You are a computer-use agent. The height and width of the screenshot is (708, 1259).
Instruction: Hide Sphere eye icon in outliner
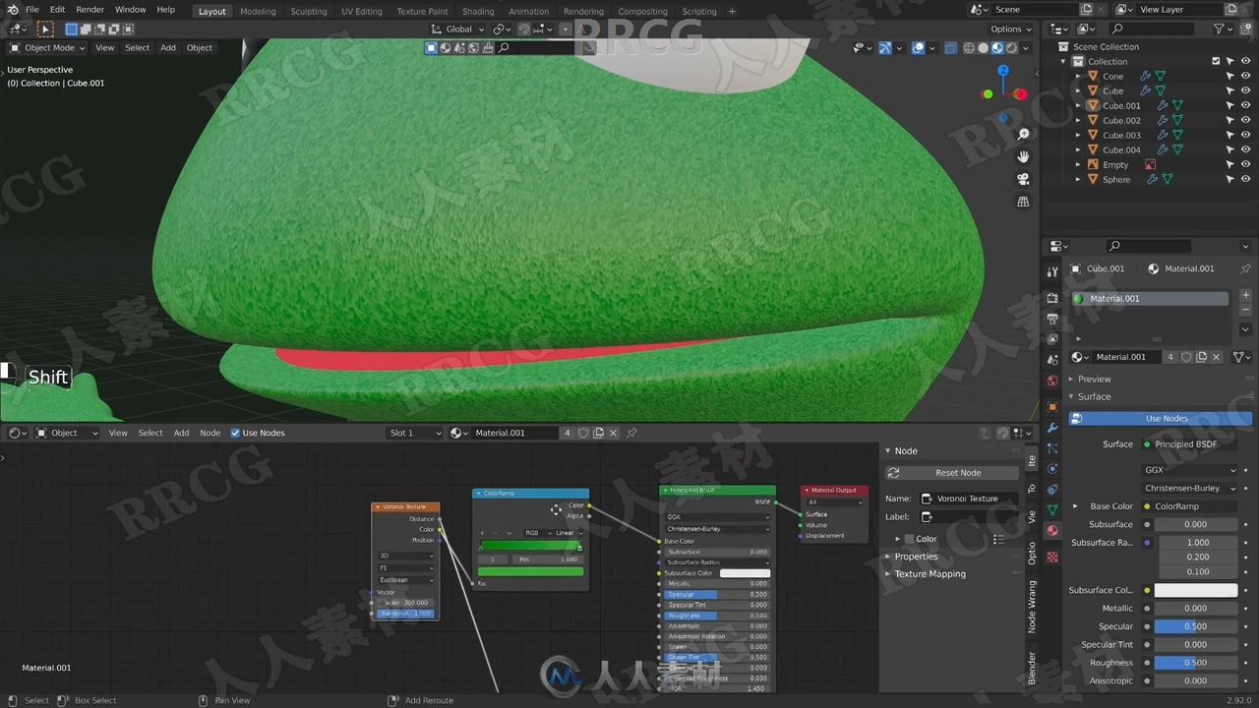pyautogui.click(x=1245, y=179)
